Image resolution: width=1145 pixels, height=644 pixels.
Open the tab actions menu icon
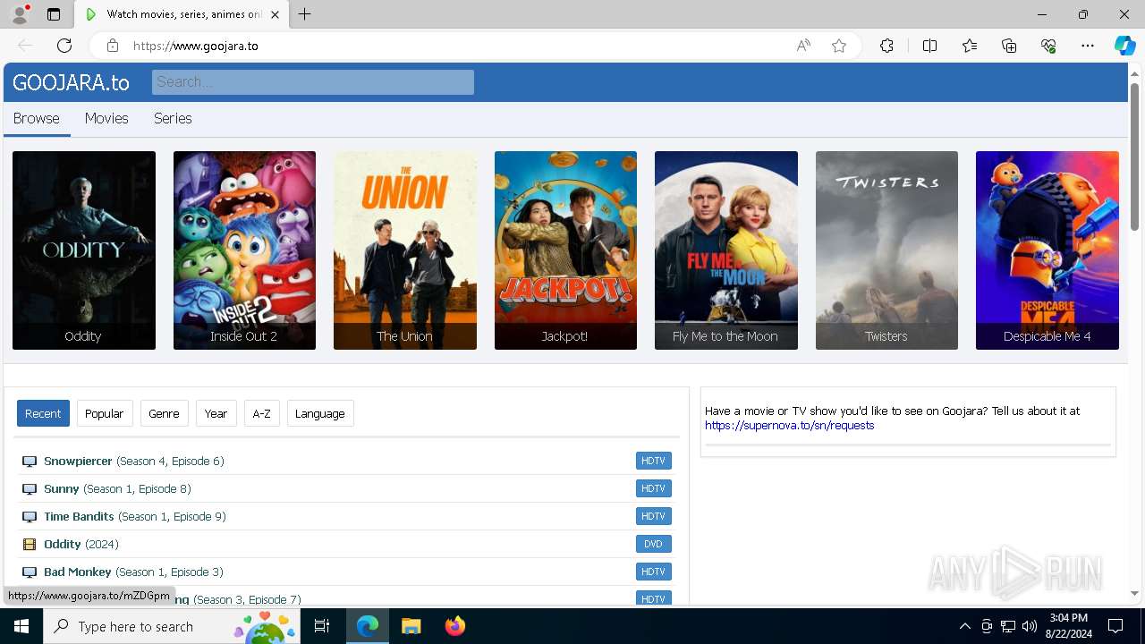click(54, 14)
